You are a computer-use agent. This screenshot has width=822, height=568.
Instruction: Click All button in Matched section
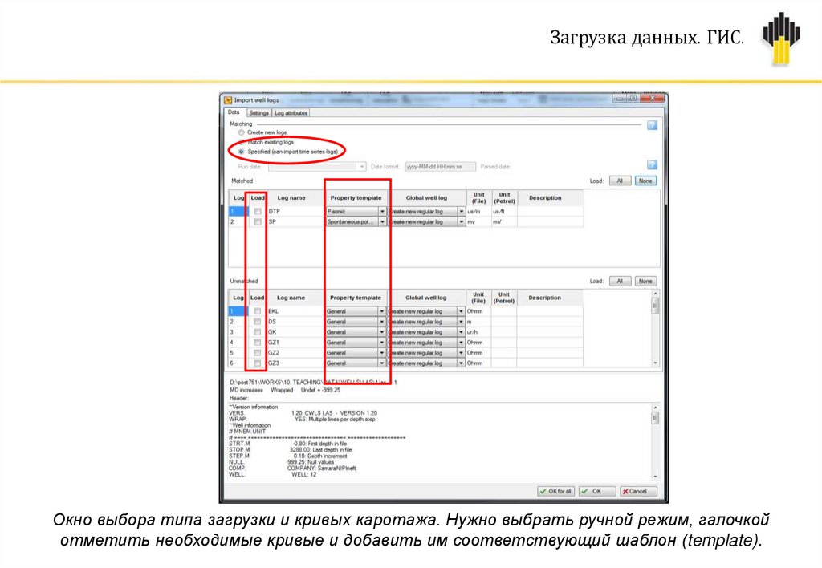(x=620, y=181)
